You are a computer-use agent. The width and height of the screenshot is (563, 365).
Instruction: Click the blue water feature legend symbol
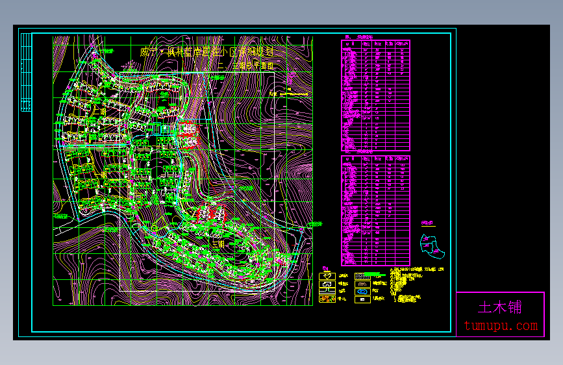362,292
